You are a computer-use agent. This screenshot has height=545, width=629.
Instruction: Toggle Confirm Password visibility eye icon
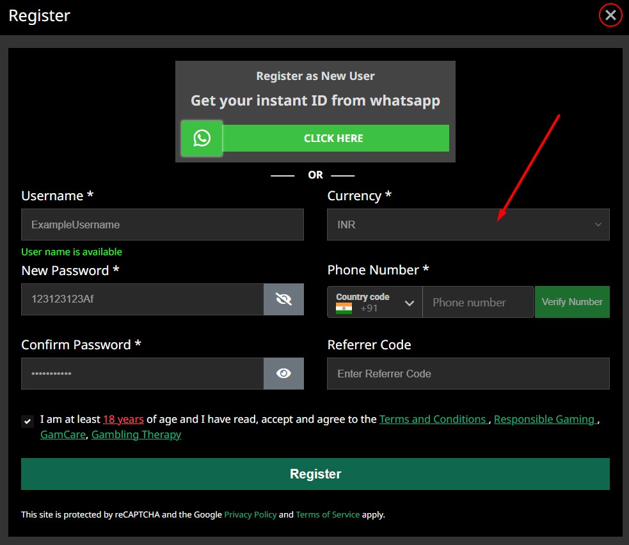(283, 374)
